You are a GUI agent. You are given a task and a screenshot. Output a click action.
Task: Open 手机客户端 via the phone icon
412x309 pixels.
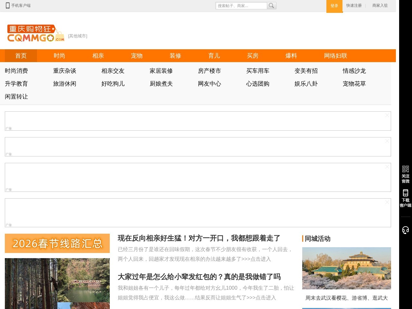click(x=7, y=5)
